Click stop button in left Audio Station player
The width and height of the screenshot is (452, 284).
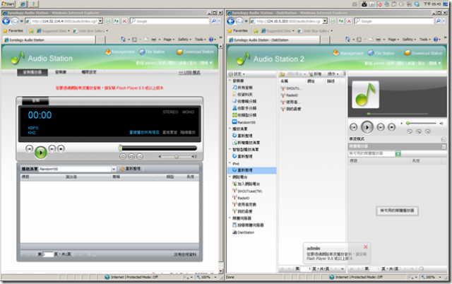(x=61, y=148)
